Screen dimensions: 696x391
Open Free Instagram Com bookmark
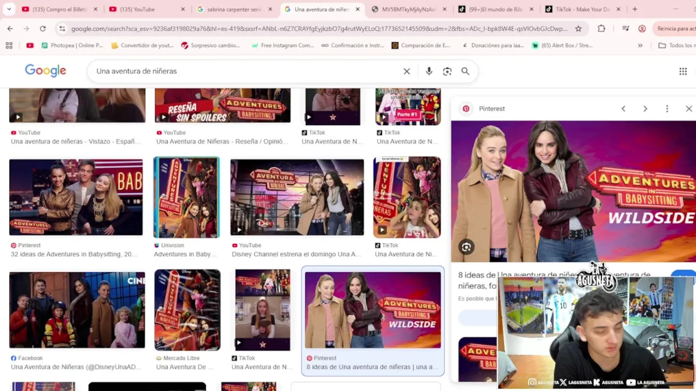click(282, 46)
